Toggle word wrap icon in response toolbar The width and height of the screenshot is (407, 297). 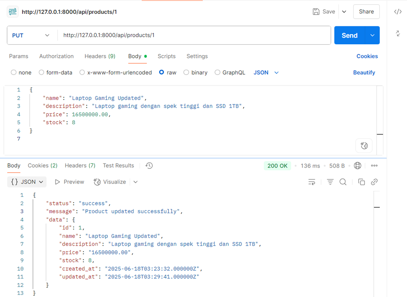[x=311, y=182]
